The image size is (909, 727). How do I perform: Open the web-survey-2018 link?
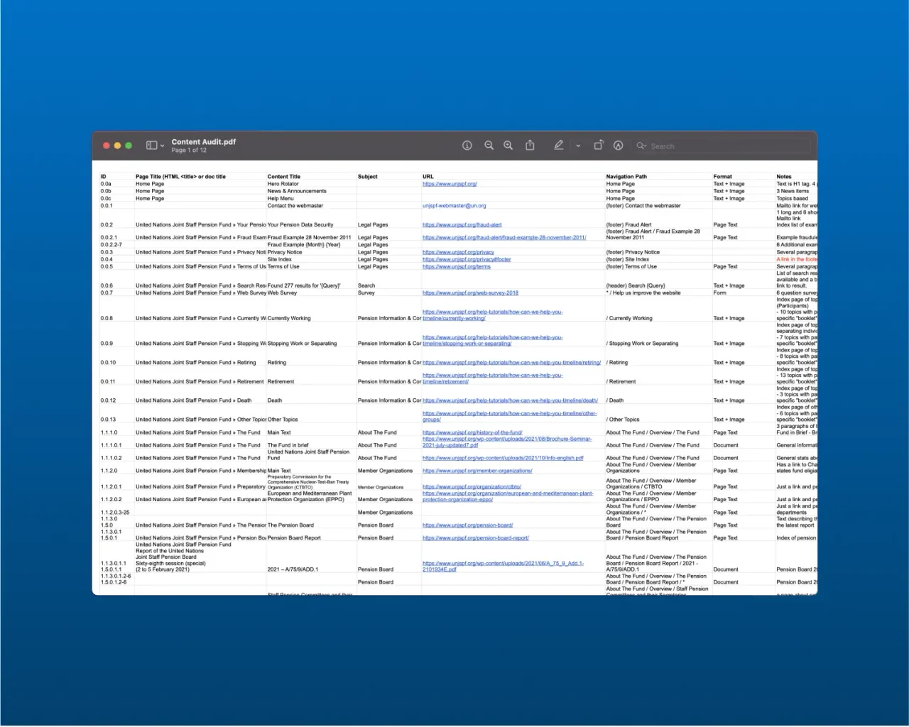point(470,293)
